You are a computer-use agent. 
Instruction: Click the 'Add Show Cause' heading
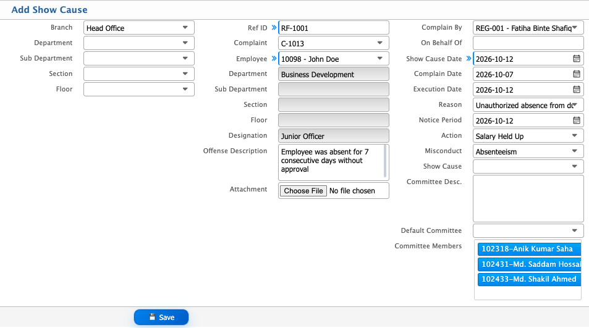[x=49, y=10]
